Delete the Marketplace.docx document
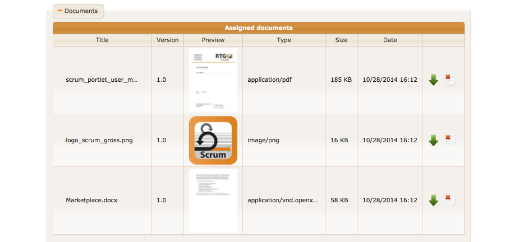Viewport: 519px width, 242px height. tap(449, 199)
